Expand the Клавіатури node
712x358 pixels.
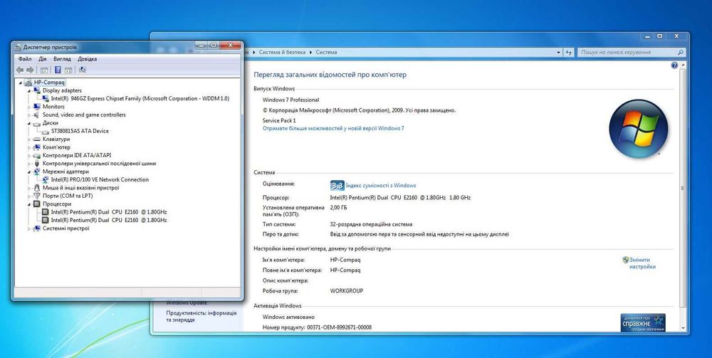click(29, 139)
